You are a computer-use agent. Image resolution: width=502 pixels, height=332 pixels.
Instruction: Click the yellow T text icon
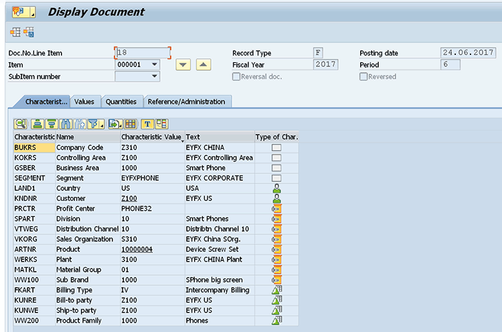(x=147, y=124)
